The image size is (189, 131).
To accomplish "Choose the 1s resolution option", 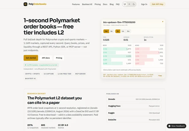I will pyautogui.click(x=118, y=31).
